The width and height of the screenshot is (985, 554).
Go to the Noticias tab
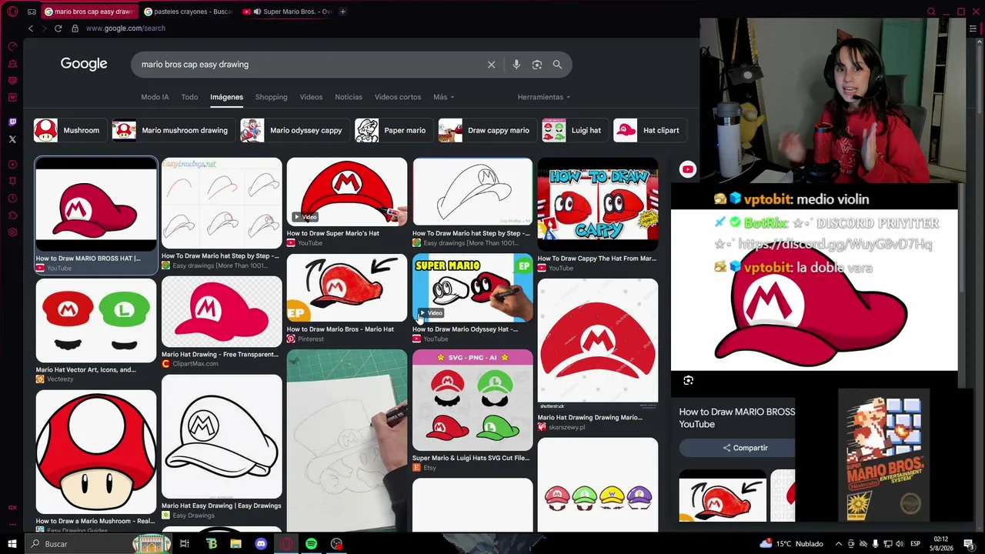[x=349, y=97]
